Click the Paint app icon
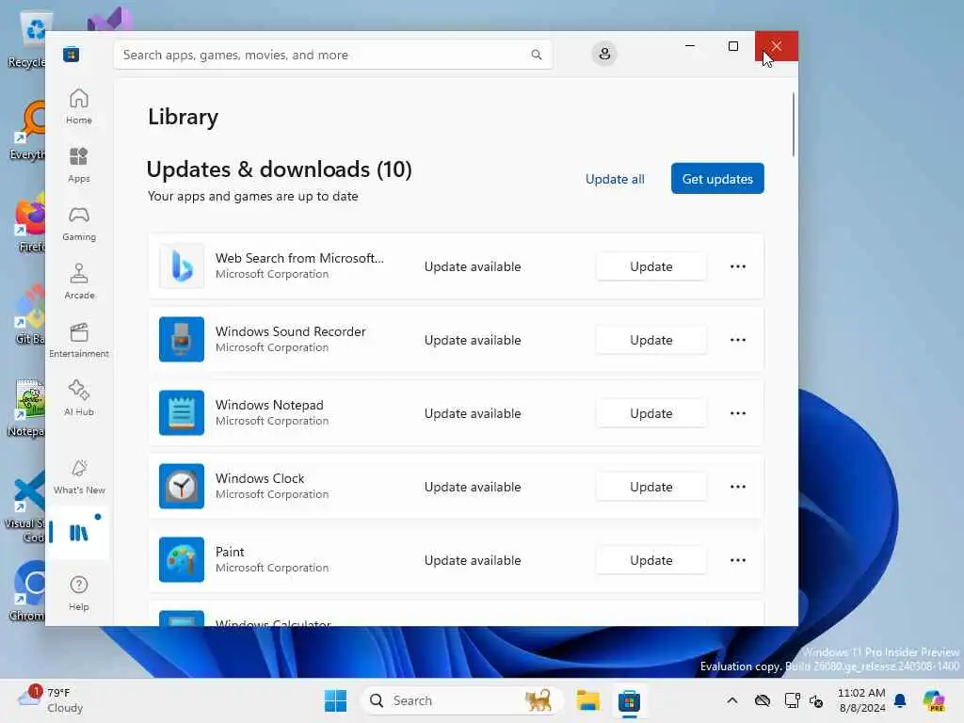Screen dimensions: 964x723 [x=182, y=559]
